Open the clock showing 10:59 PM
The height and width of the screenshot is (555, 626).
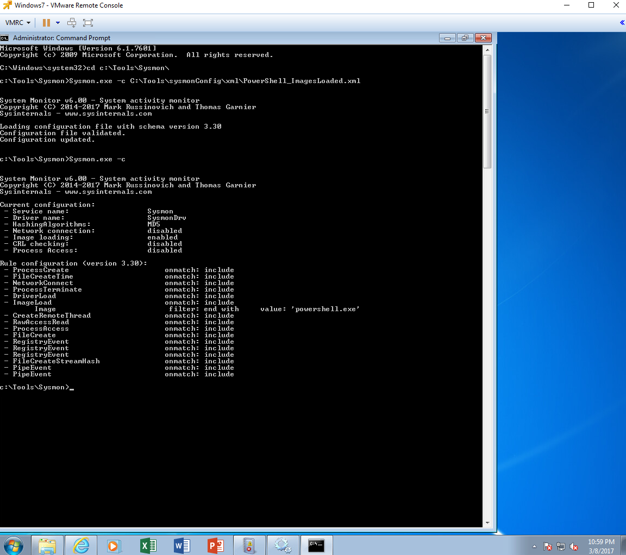click(601, 546)
